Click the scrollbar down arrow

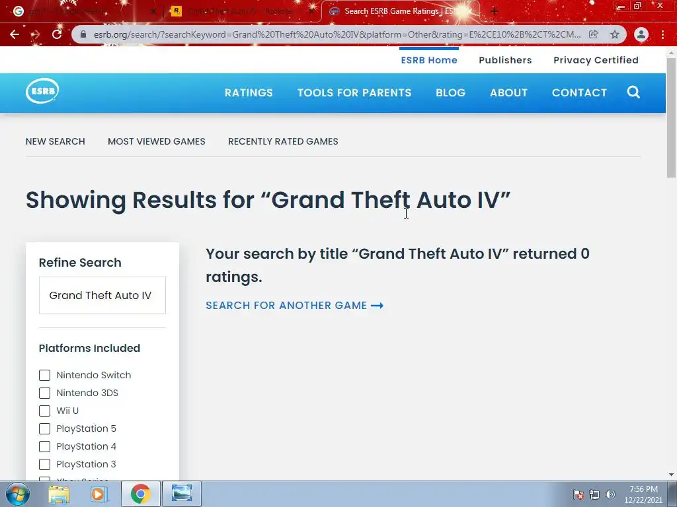pos(671,475)
